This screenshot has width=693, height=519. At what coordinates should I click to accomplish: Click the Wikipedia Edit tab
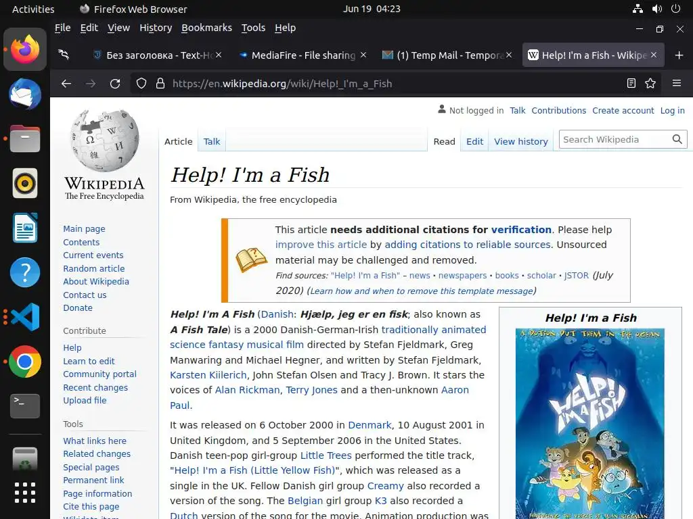click(474, 141)
